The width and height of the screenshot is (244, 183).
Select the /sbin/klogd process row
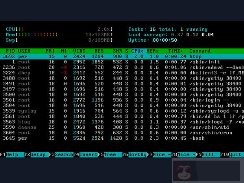click(x=122, y=122)
